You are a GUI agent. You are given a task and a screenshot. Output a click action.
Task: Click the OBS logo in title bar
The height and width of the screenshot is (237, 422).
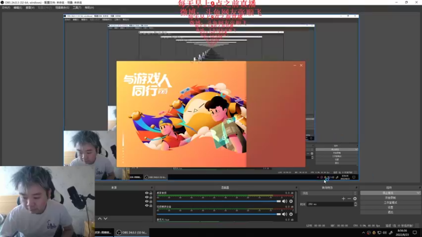pyautogui.click(x=2, y=3)
